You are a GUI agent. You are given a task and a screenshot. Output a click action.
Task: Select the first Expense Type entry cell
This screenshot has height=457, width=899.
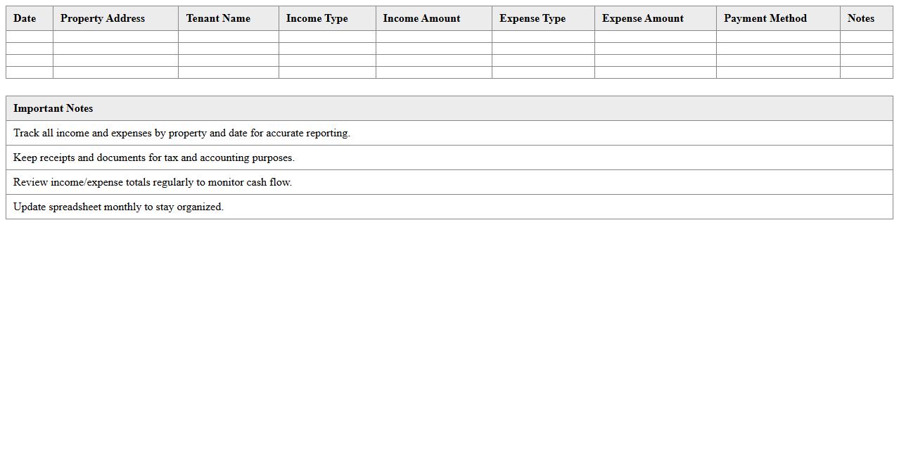pyautogui.click(x=542, y=37)
